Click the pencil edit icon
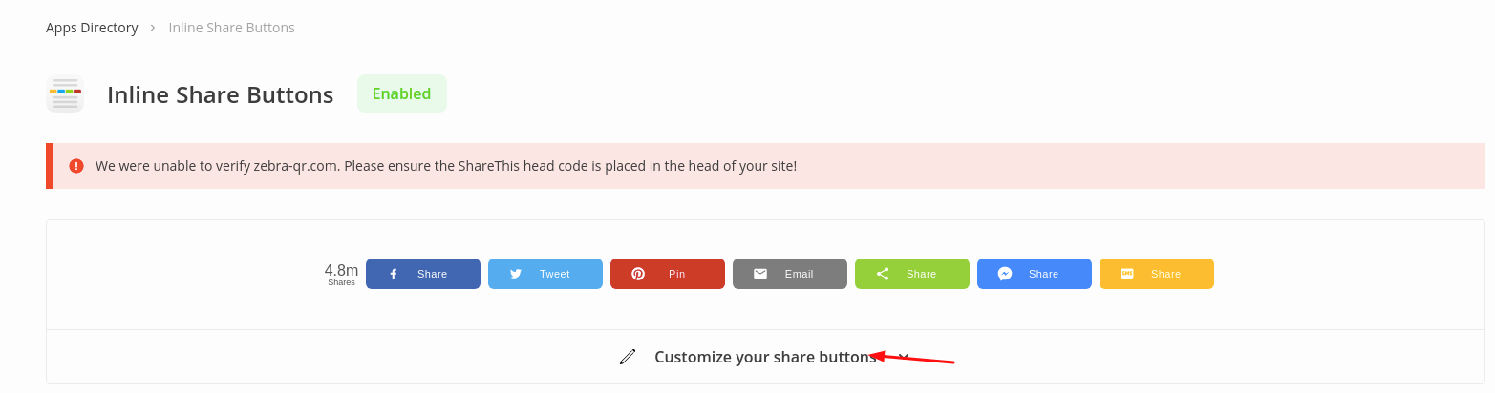 tap(628, 357)
